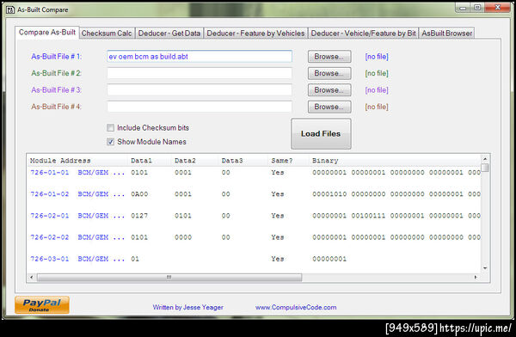Click the As-Built File # 1 input field
Screen dimensions: 516x337
(x=200, y=56)
